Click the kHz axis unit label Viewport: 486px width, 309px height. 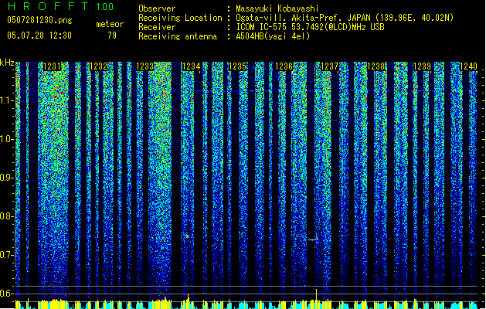(x=7, y=63)
